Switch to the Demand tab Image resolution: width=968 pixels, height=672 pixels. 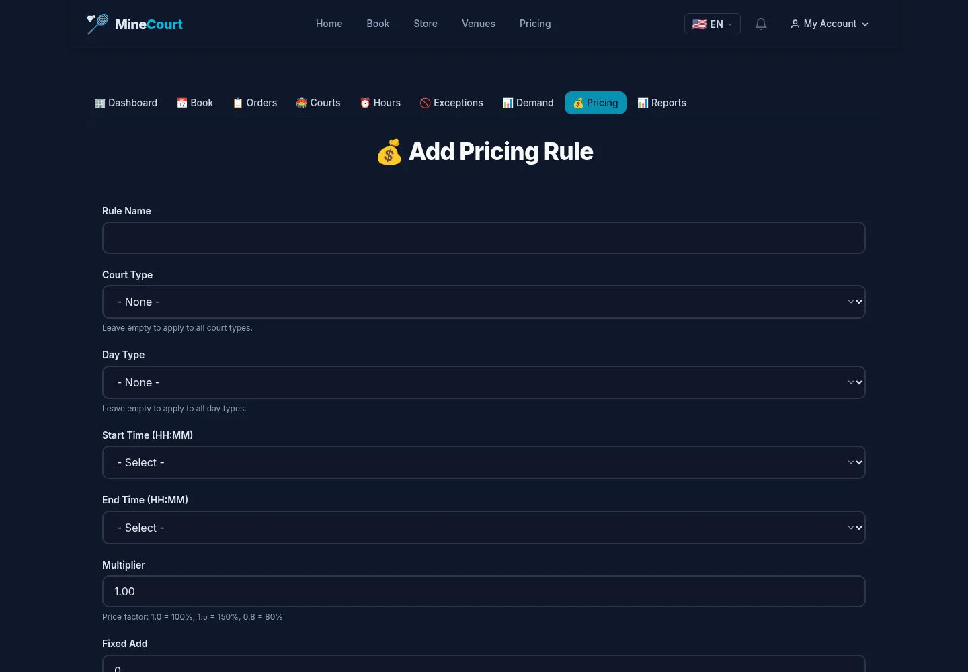[x=528, y=103]
